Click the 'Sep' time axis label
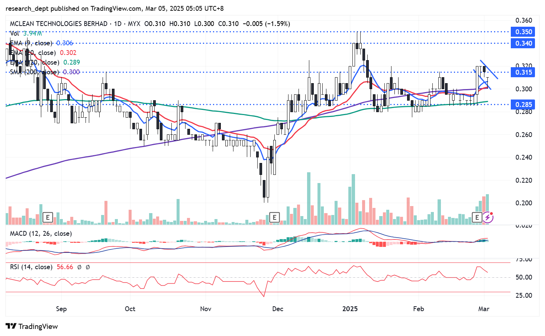 pyautogui.click(x=61, y=309)
